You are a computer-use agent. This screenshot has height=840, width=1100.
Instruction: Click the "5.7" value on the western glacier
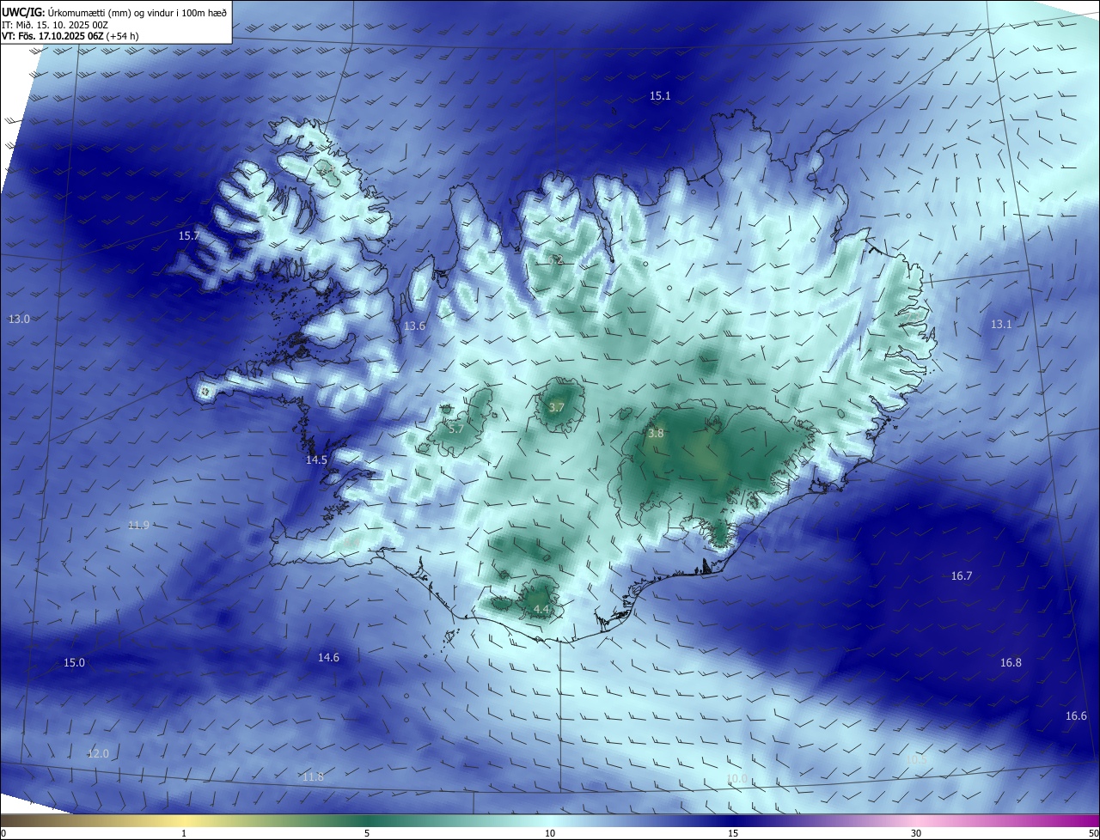455,428
